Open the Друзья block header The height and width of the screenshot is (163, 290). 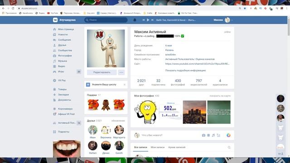94,121
